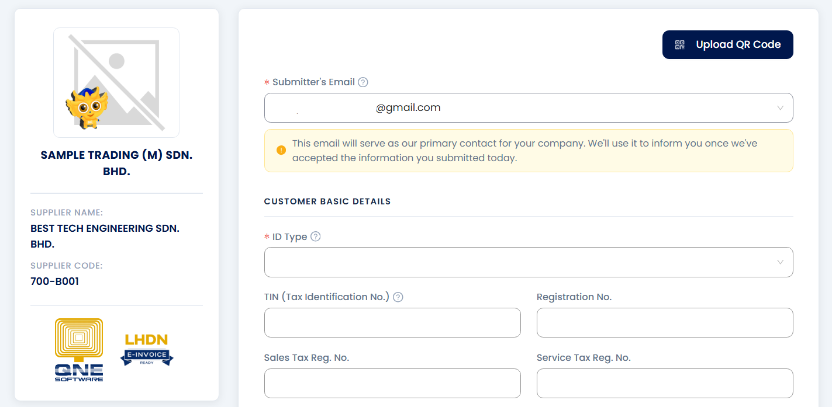Click the Submitter's Email dropdown chevron arrow

tap(780, 108)
